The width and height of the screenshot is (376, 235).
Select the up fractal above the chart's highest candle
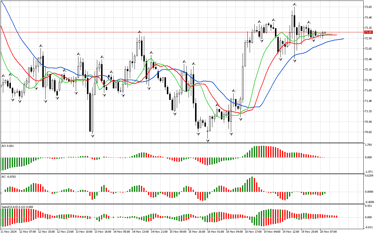pos(294,4)
